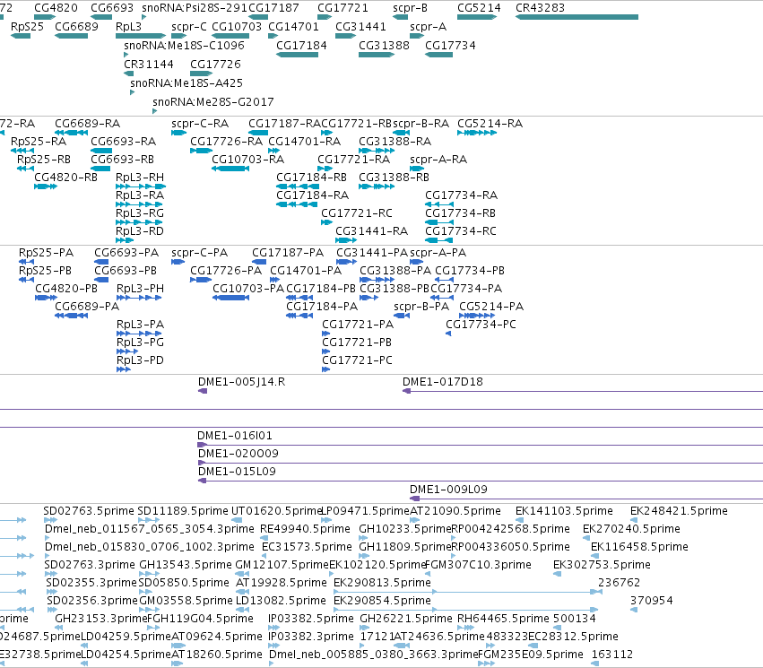This screenshot has height=668, width=763.
Task: Select the CG17734 gene label
Action: (x=450, y=45)
